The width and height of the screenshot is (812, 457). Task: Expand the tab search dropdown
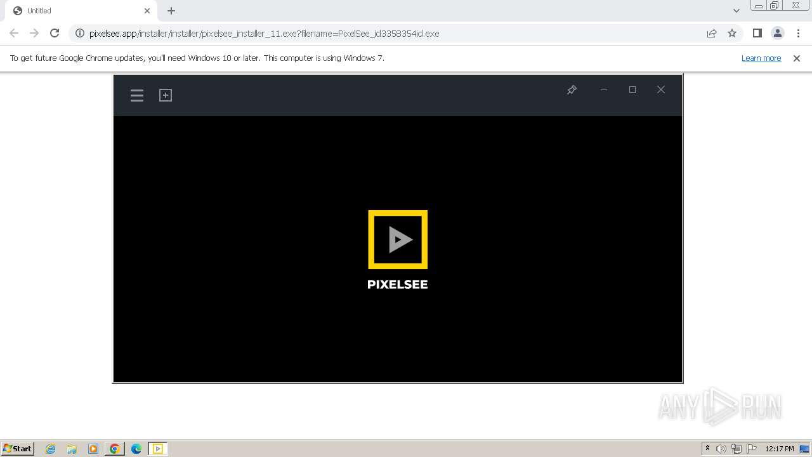coord(737,11)
